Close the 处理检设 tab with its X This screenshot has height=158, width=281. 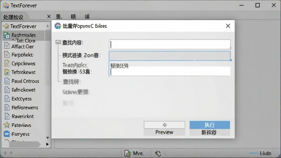pos(49,16)
